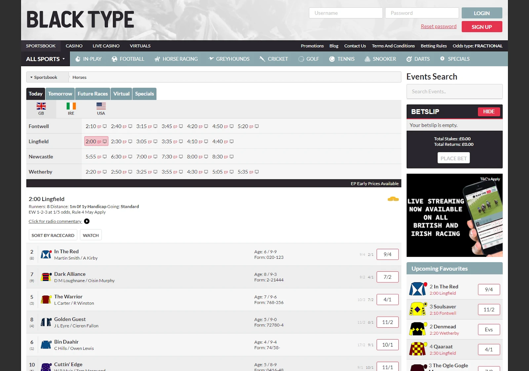Screen dimensions: 529x371
Task: Toggle odds type Fractional setting
Action: tap(477, 46)
